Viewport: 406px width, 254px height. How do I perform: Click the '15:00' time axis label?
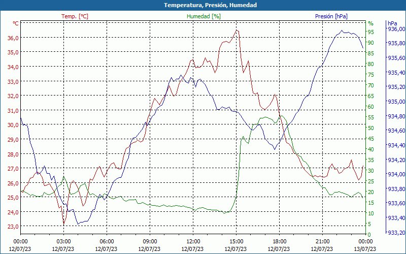[236, 242]
